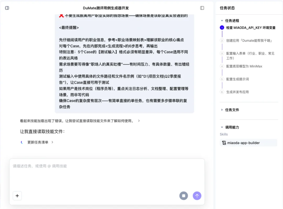Expand the skill error message via its chevron
The width and height of the screenshot is (283, 209).
pos(139,121)
